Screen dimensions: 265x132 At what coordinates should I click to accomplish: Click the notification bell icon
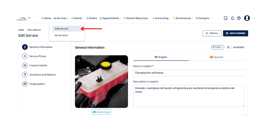coord(232,18)
